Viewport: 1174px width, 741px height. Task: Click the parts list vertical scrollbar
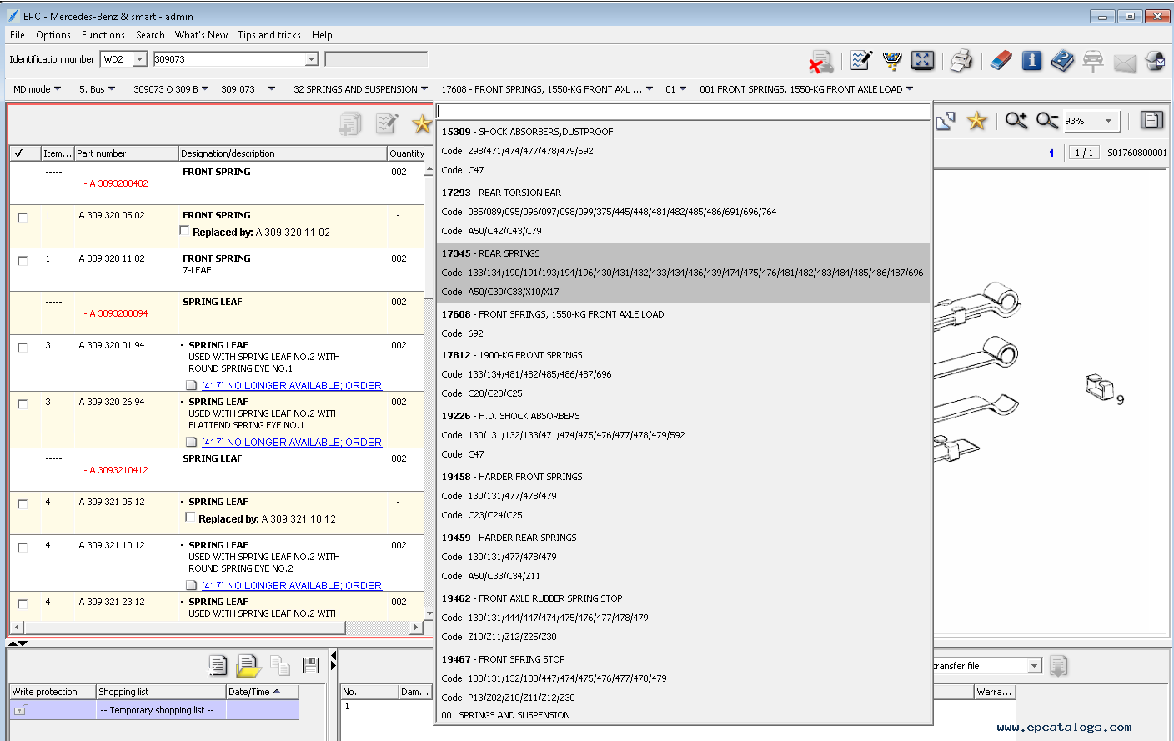coord(429,392)
